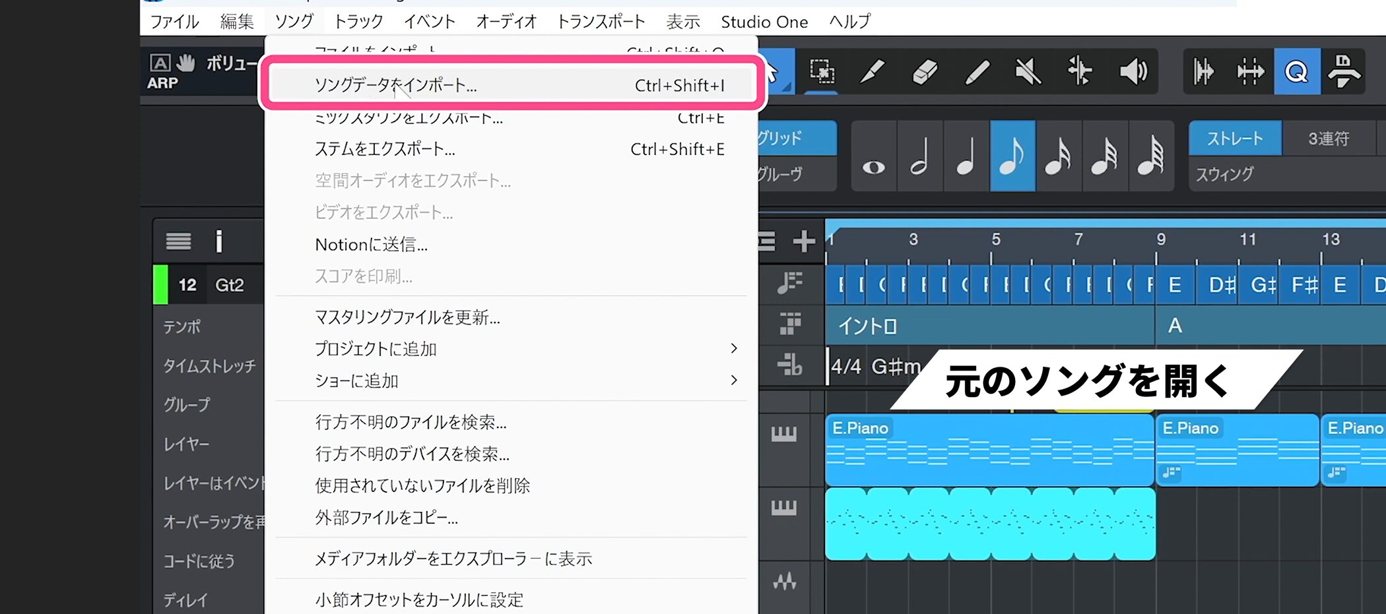Open the トランスポート menu

click(x=601, y=22)
